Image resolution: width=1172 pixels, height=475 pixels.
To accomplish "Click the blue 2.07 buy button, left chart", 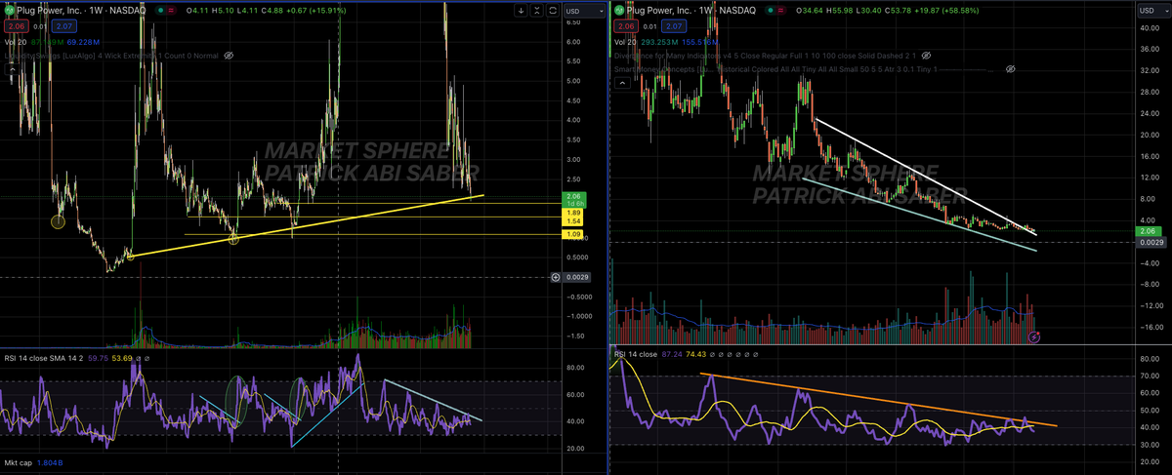I will tap(64, 26).
